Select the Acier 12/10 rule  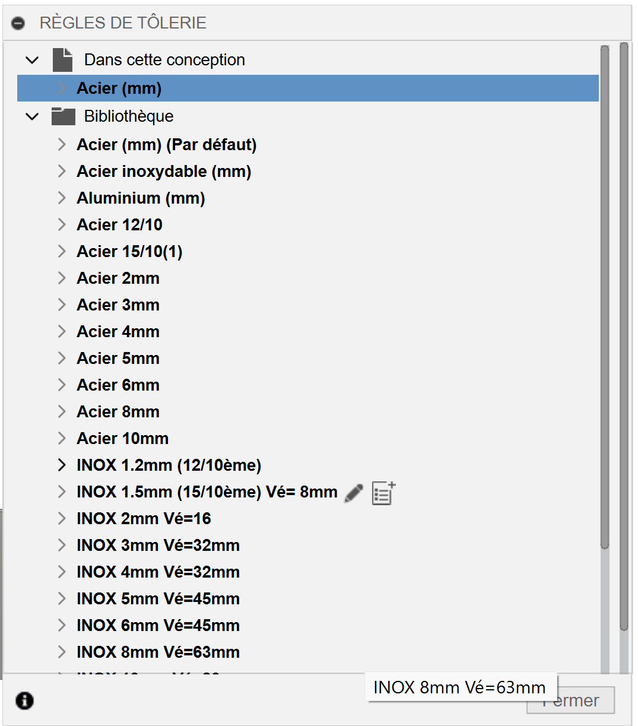(x=119, y=225)
